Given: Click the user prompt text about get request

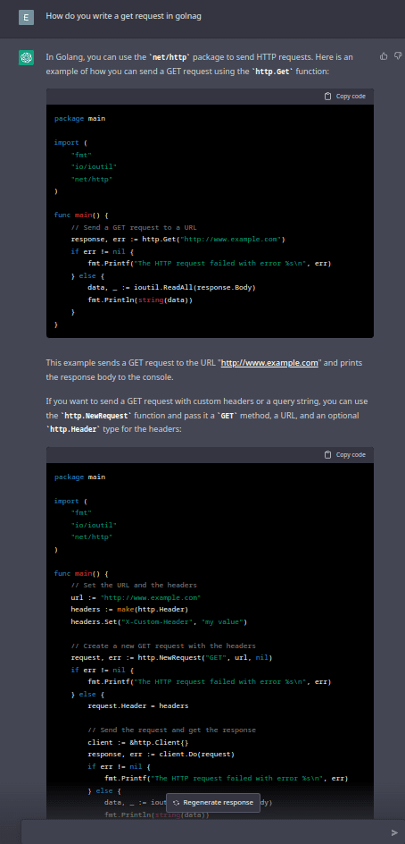Looking at the screenshot, I should tap(123, 16).
